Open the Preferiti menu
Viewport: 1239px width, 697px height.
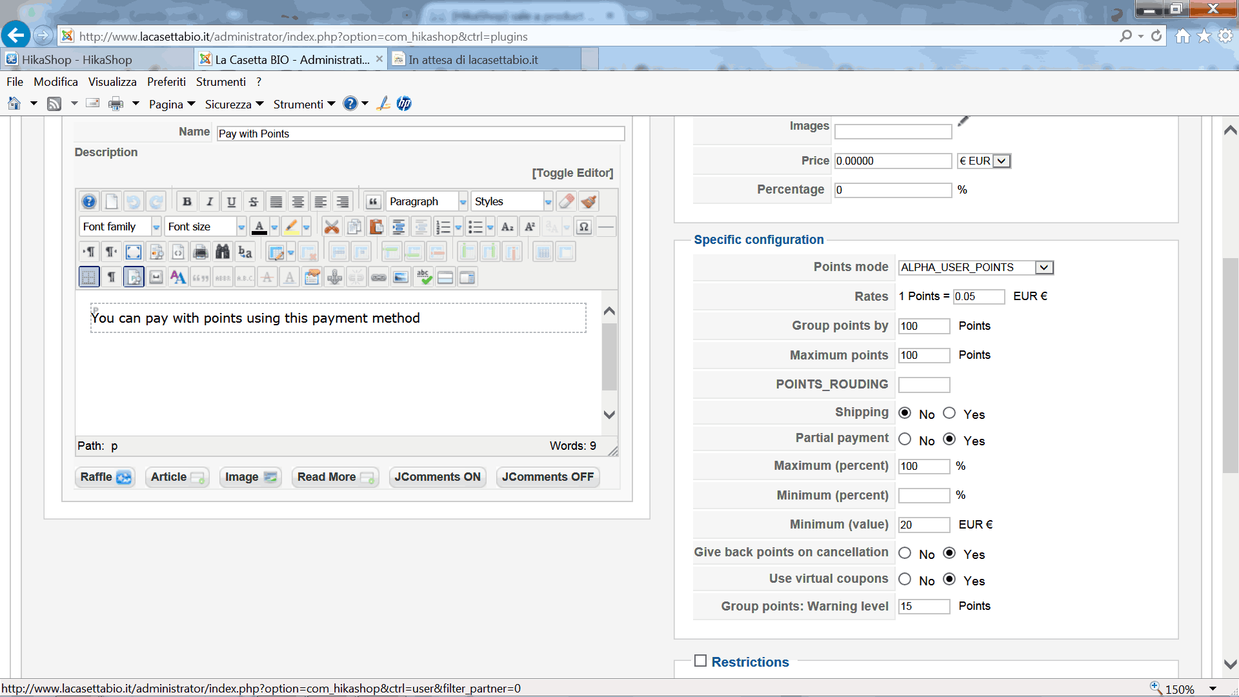click(x=166, y=82)
